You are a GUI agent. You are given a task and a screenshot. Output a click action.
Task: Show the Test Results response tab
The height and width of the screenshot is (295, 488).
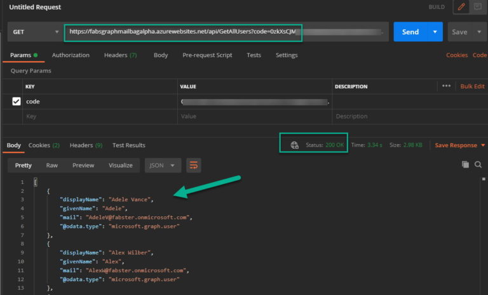(x=128, y=145)
